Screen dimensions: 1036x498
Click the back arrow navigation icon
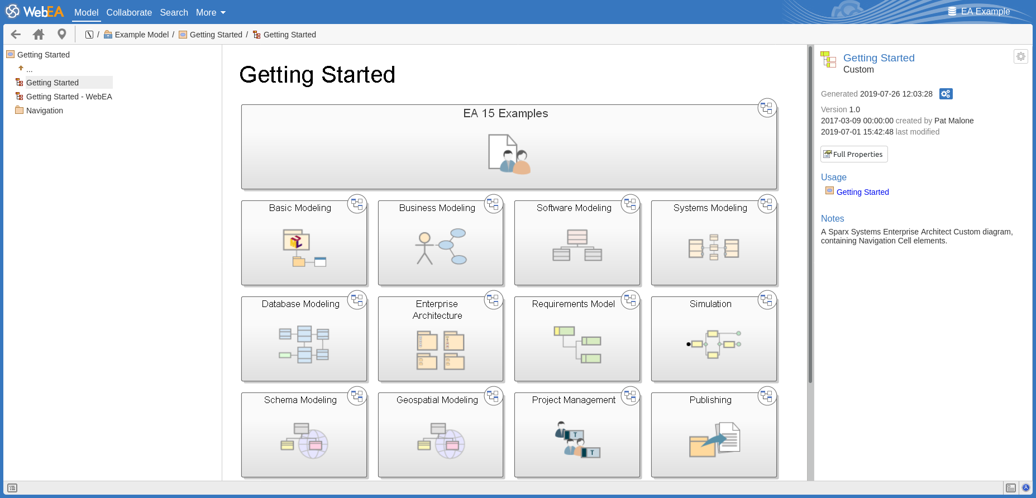tap(16, 35)
